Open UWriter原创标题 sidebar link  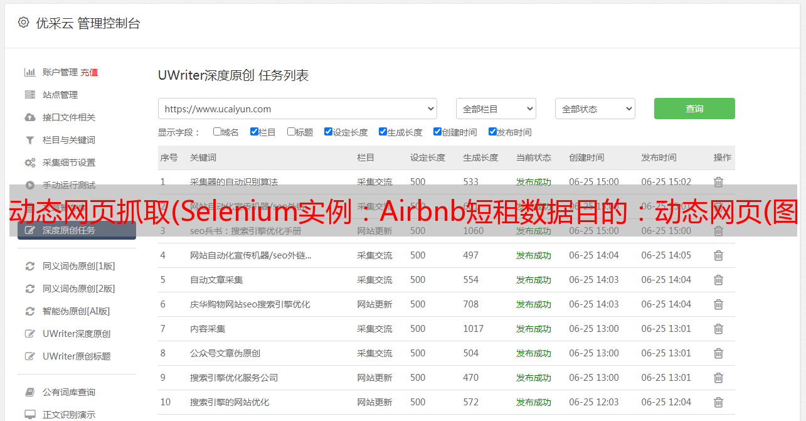point(77,356)
